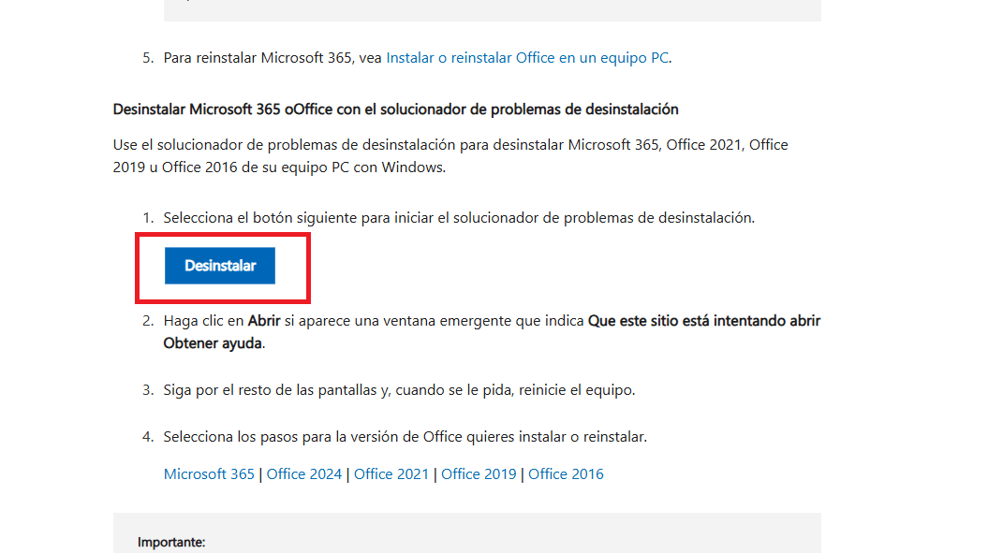Image resolution: width=988 pixels, height=553 pixels.
Task: Click the blue Desinstalar button
Action: (220, 266)
